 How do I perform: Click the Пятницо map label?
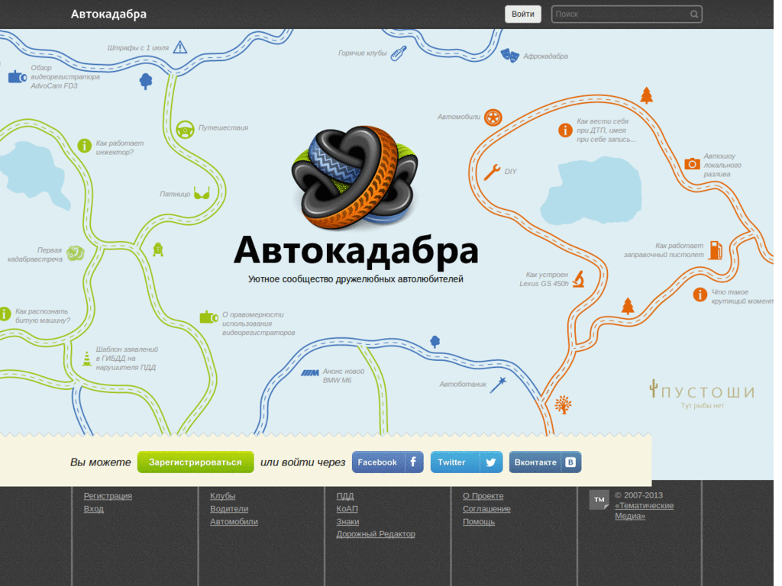(x=175, y=194)
